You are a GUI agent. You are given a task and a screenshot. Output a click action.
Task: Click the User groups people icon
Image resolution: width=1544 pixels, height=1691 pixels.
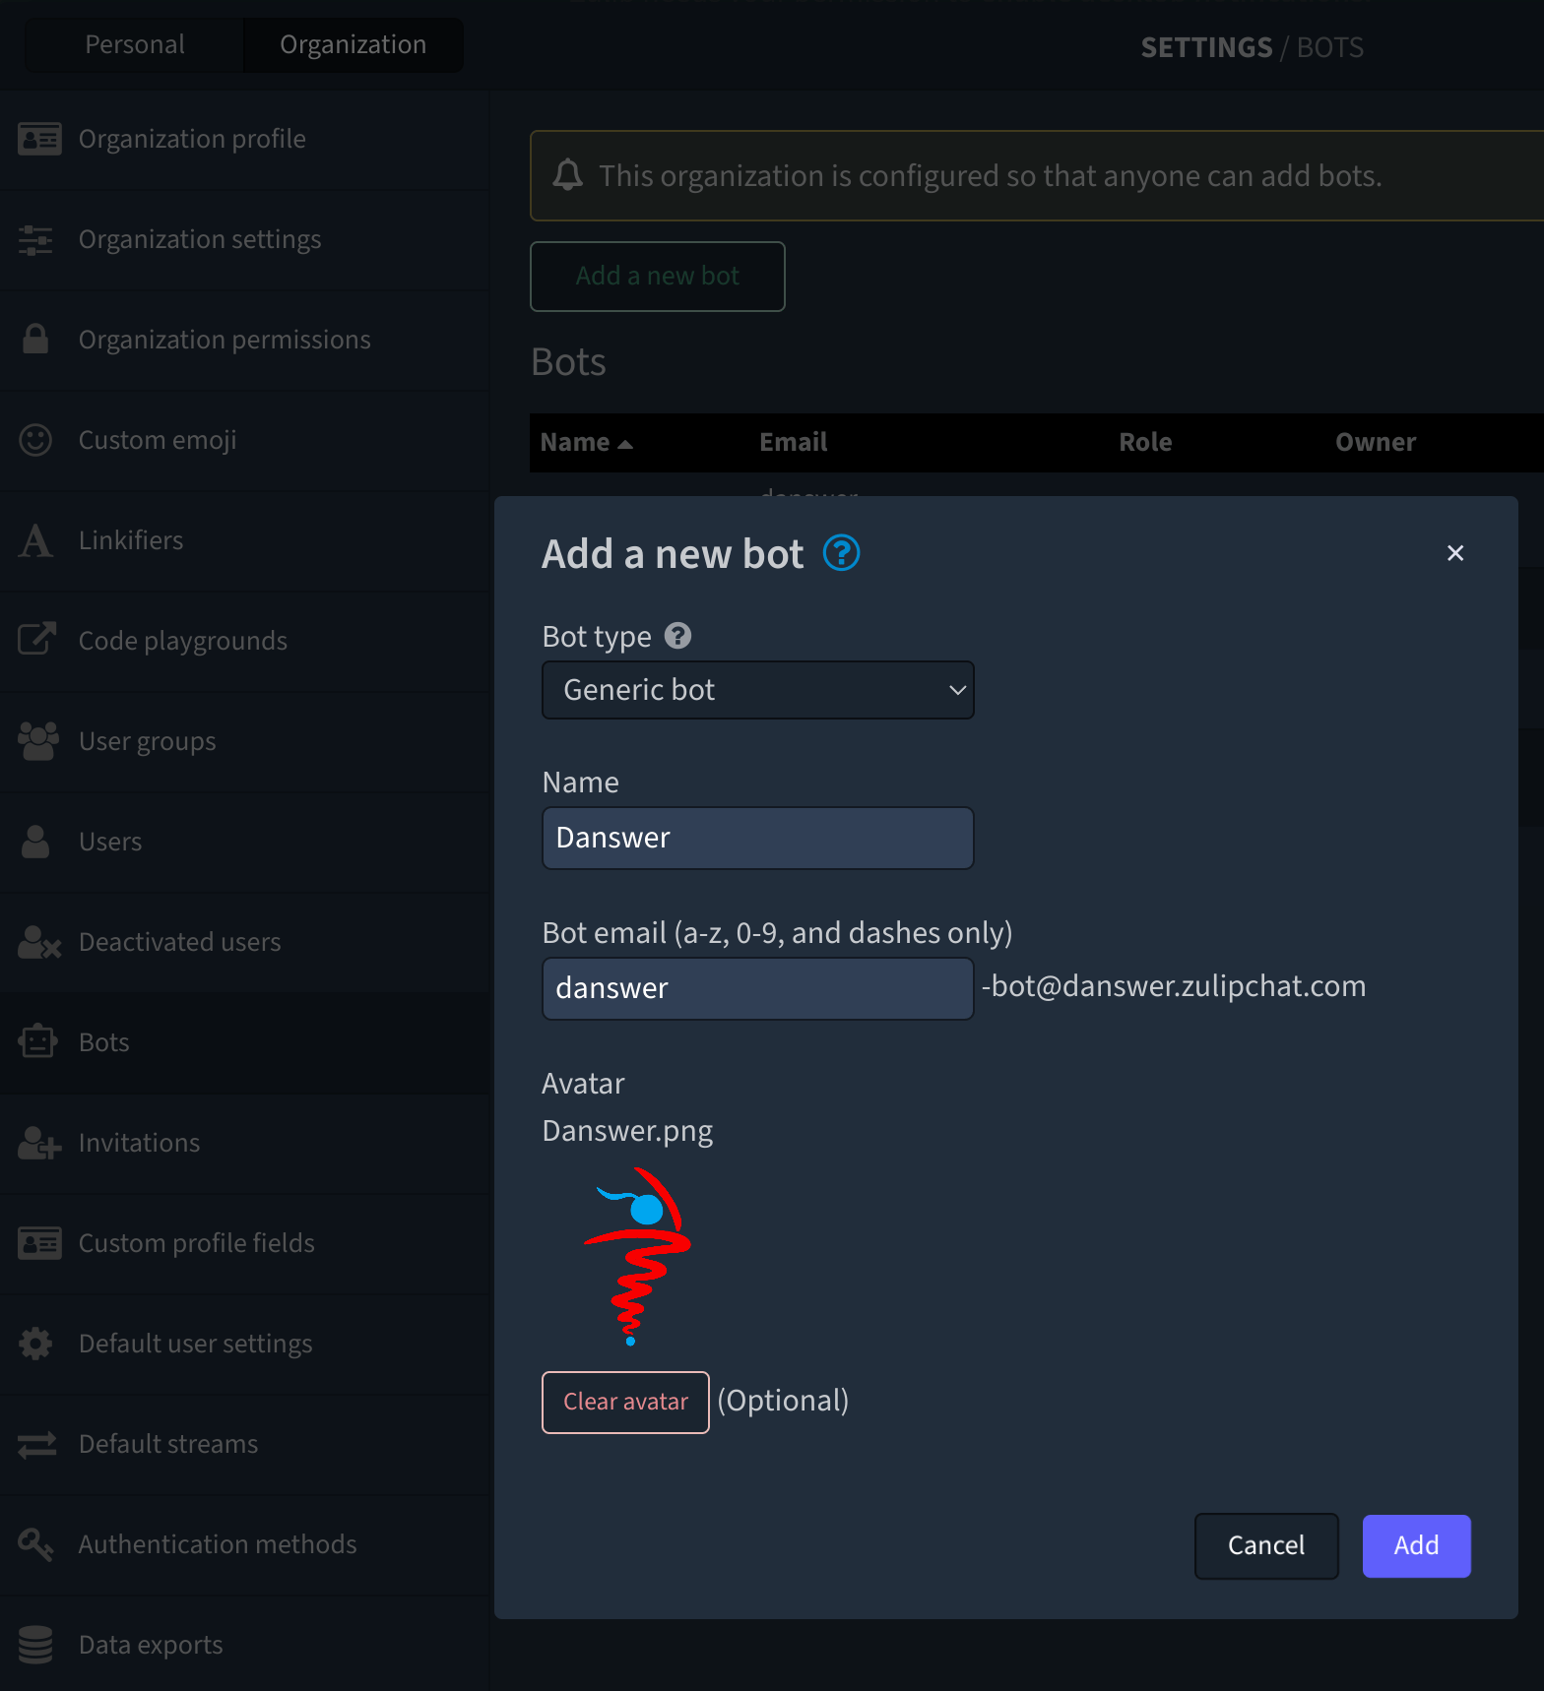click(38, 741)
